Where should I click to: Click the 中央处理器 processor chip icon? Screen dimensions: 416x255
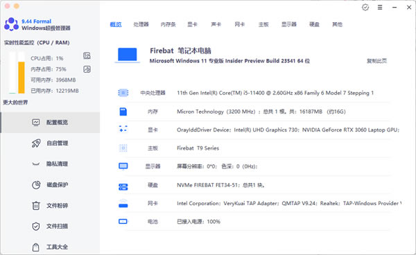click(x=123, y=93)
